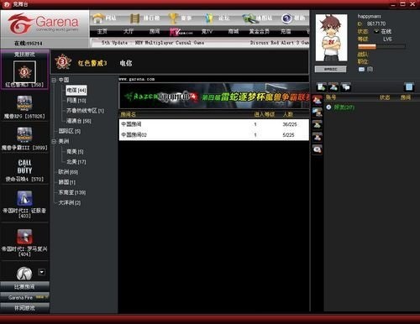Image resolution: width=420 pixels, height=324 pixels.
Task: Select 东南亚 [139] in server tree
Action: pyautogui.click(x=72, y=192)
